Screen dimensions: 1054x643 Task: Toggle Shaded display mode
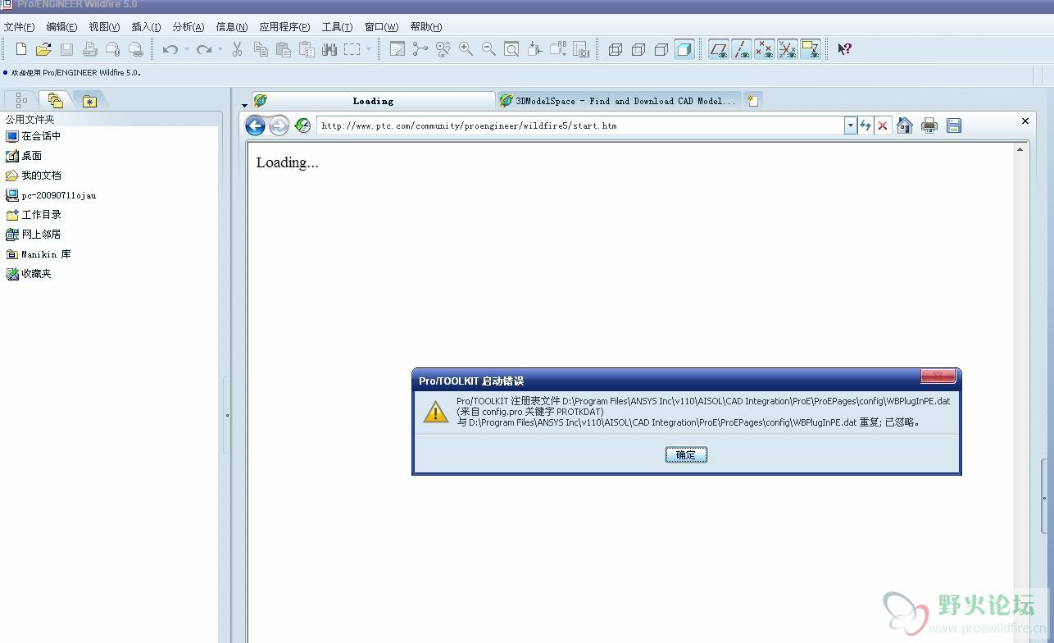pyautogui.click(x=684, y=49)
